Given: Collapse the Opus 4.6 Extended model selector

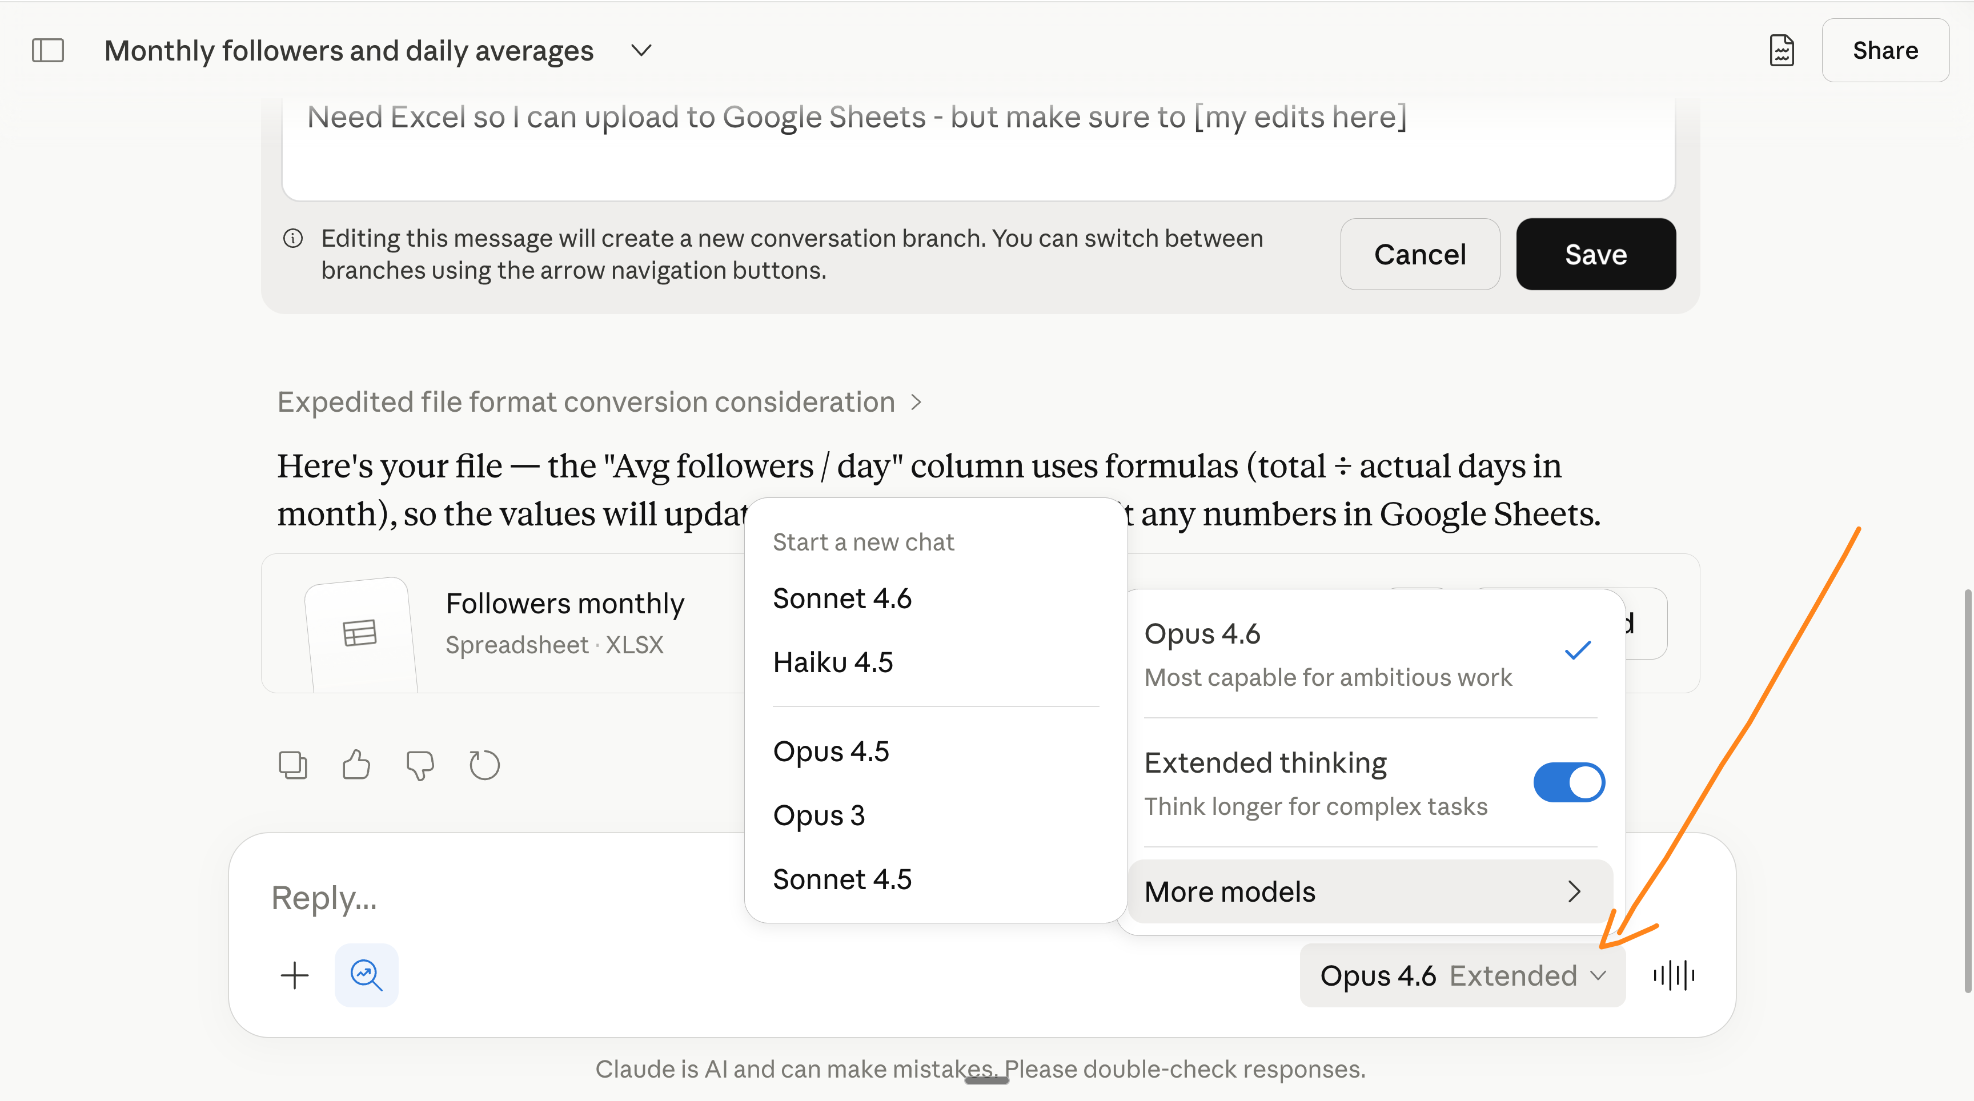Looking at the screenshot, I should tap(1462, 975).
